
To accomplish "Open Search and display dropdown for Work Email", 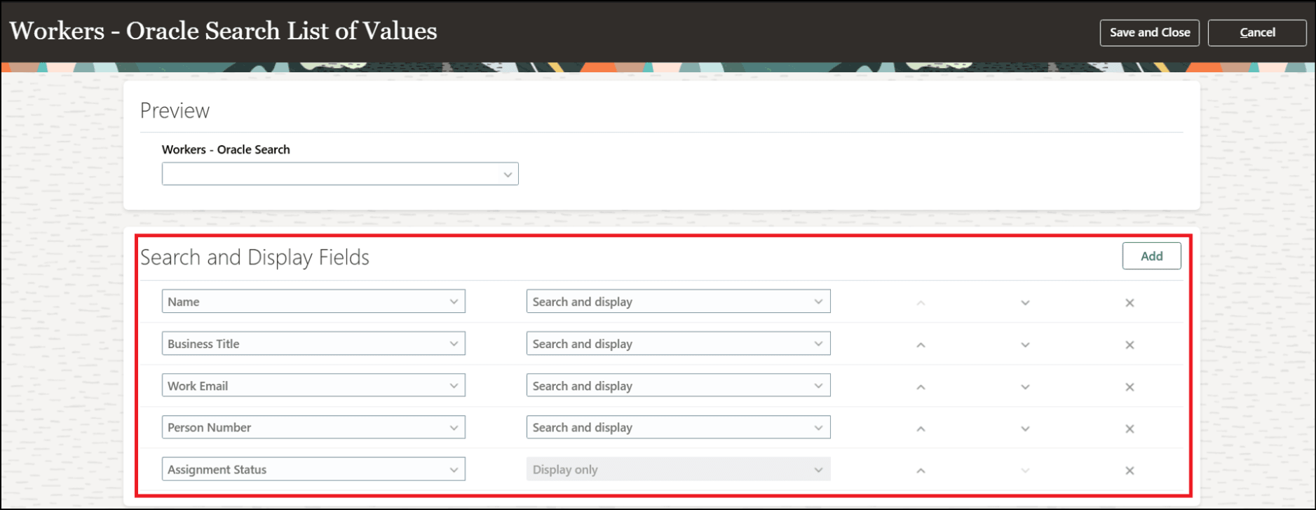I will (x=678, y=386).
